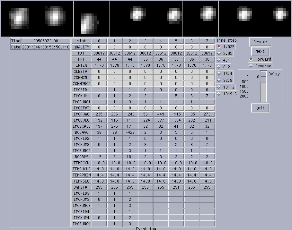
Task: Click the QUALITY row label
Action: coord(82,47)
